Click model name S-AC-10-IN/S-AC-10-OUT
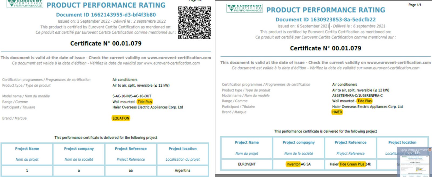This screenshot has width=432, height=177. coord(132,96)
